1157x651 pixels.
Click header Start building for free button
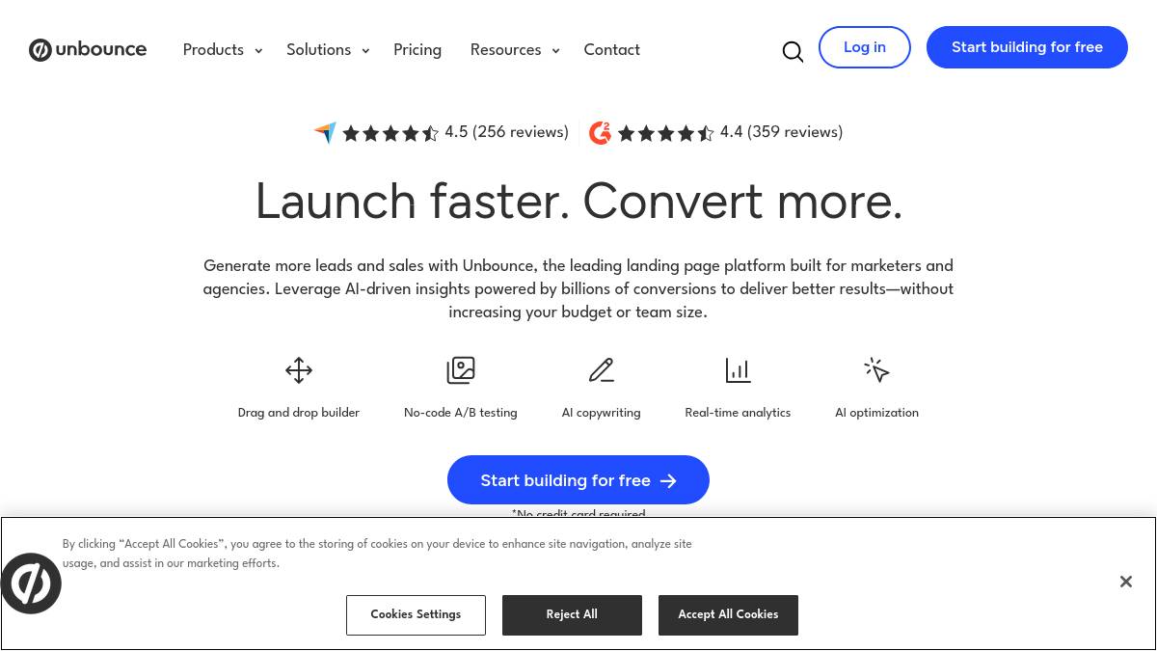(x=1027, y=47)
